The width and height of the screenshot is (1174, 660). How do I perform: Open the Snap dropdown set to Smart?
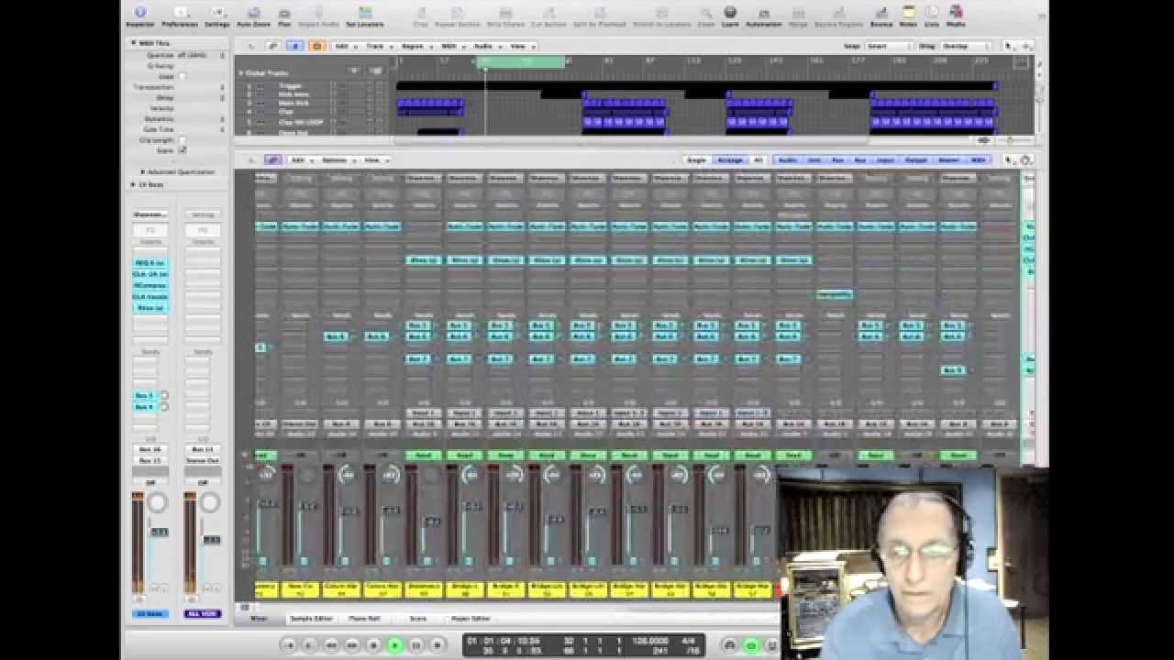pos(888,46)
